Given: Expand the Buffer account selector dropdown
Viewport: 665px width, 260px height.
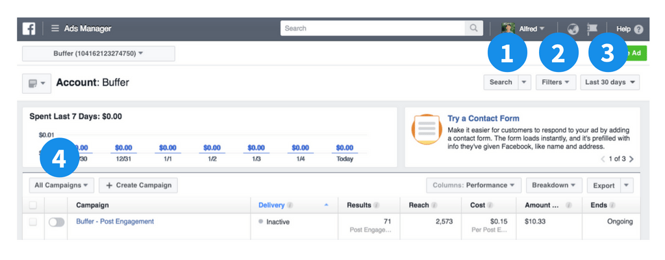Looking at the screenshot, I should tap(98, 53).
